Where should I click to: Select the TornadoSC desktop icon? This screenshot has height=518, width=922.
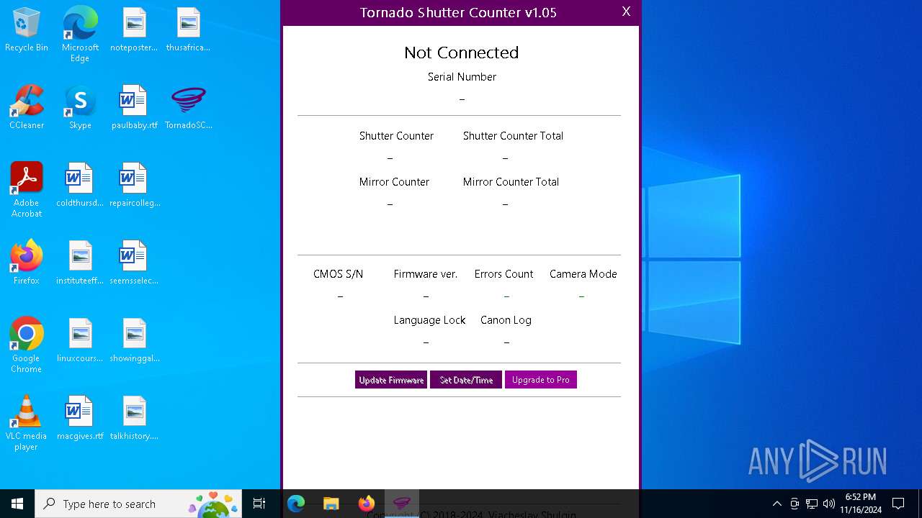[188, 107]
